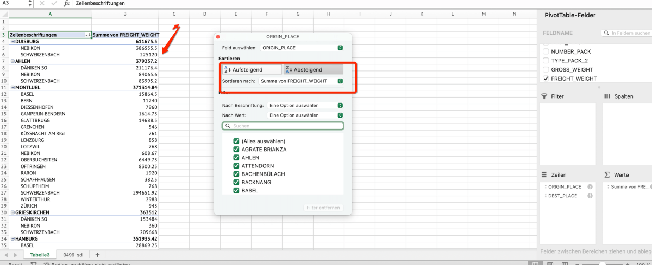Viewport: 652px width, 265px height.
Task: Collapse the AHLEN group
Action: (x=12, y=61)
